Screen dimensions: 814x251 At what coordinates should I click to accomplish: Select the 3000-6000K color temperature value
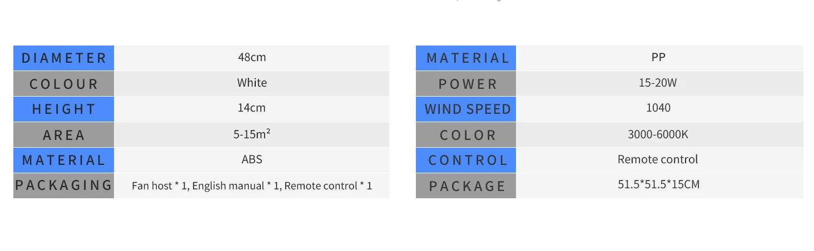[x=658, y=134]
